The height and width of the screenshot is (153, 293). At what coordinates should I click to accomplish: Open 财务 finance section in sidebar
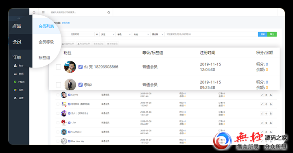(19, 66)
